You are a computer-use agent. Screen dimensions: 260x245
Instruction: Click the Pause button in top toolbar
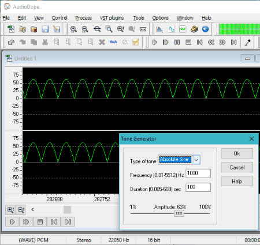(x=177, y=42)
